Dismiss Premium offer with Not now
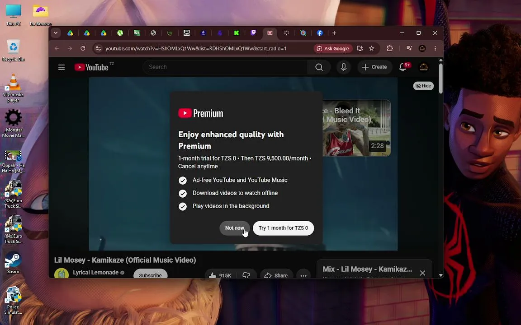 235,228
